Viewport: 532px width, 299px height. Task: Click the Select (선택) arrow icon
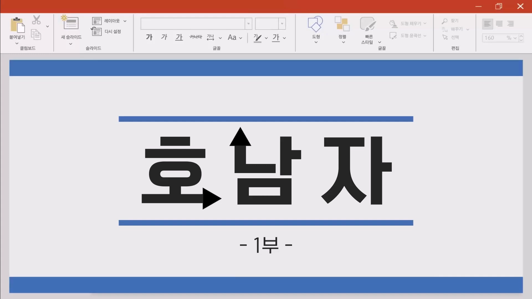click(445, 37)
